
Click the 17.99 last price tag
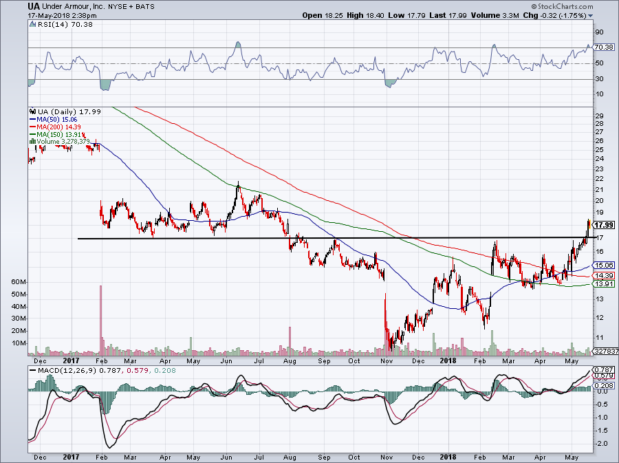[604, 225]
